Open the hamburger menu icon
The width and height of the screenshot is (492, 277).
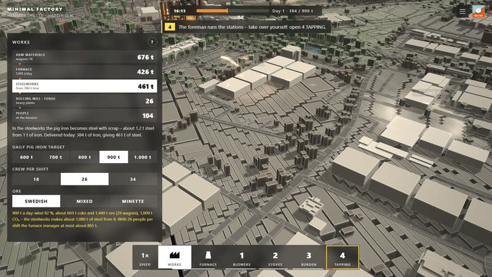coord(462,11)
